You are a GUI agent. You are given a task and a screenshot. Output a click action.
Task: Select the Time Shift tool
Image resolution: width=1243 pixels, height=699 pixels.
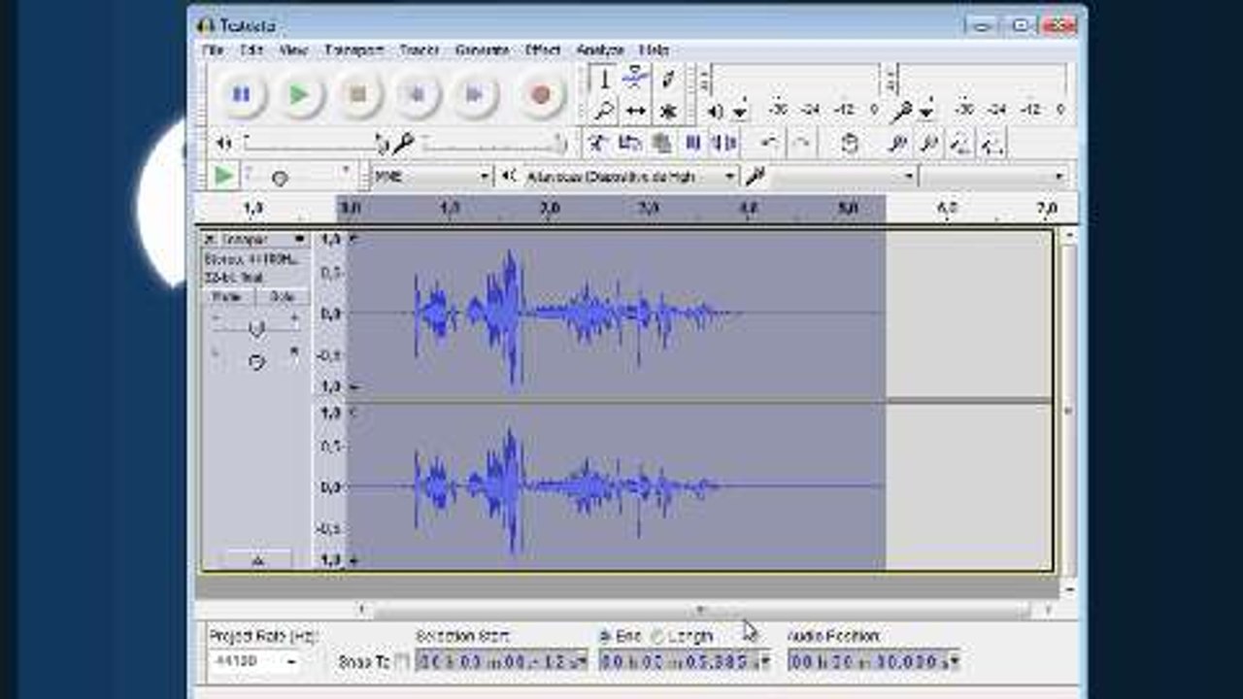tap(635, 111)
